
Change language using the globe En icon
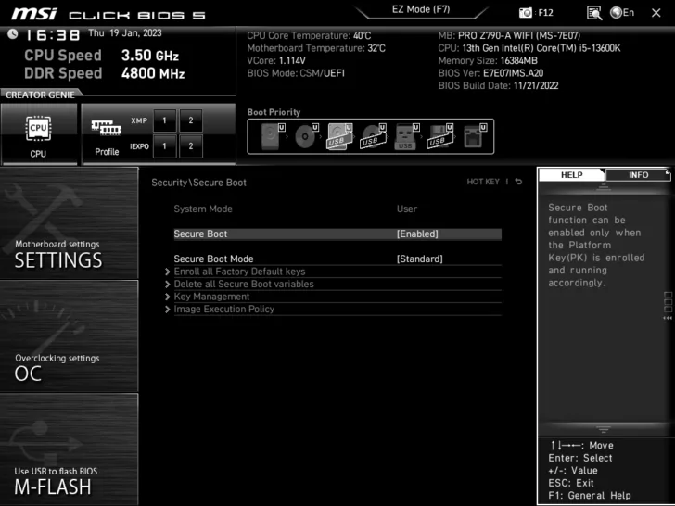pyautogui.click(x=622, y=12)
